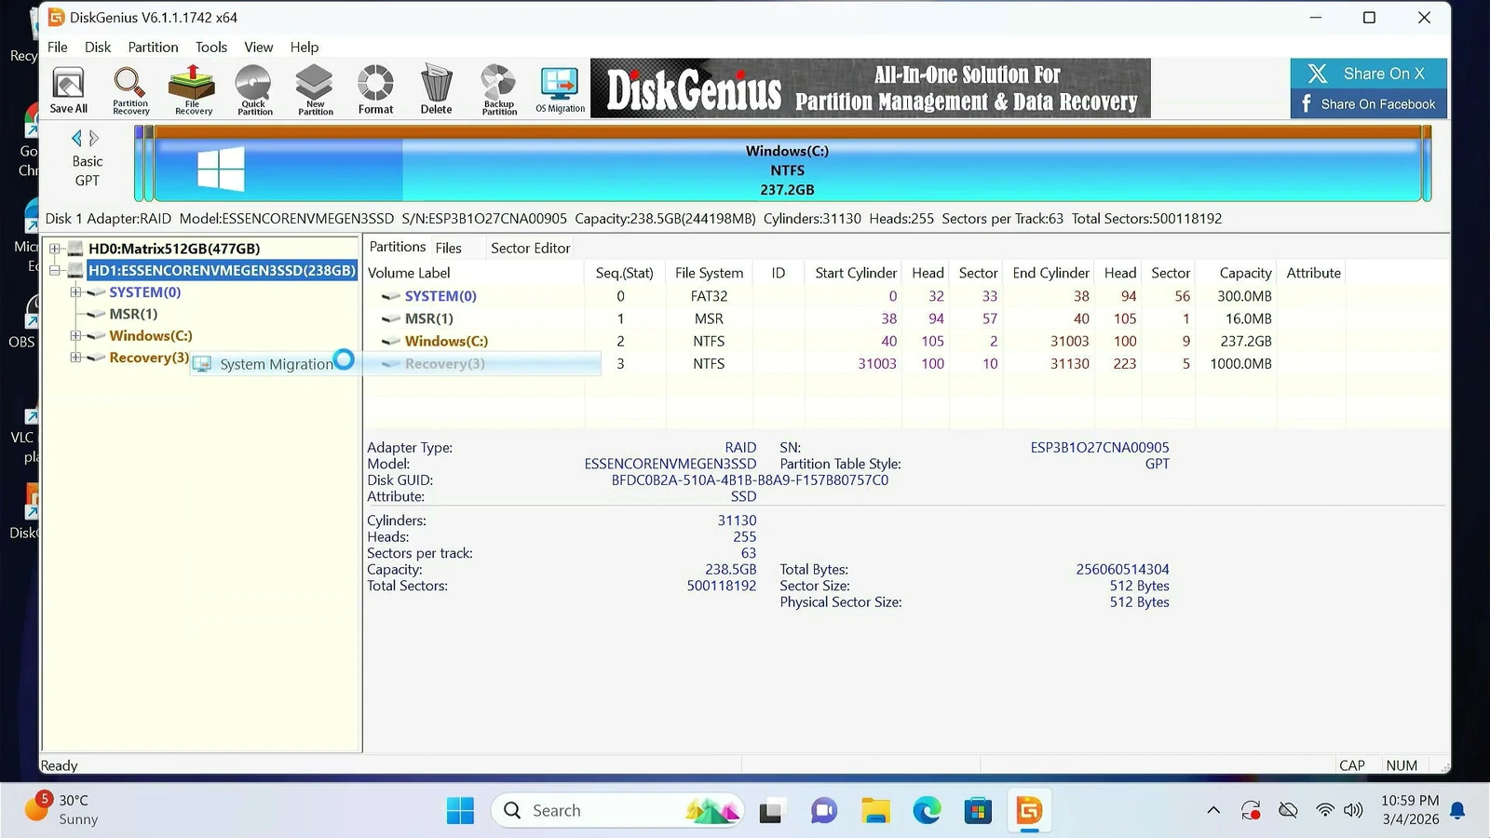Open the Disk menu
The image size is (1490, 838).
click(98, 47)
